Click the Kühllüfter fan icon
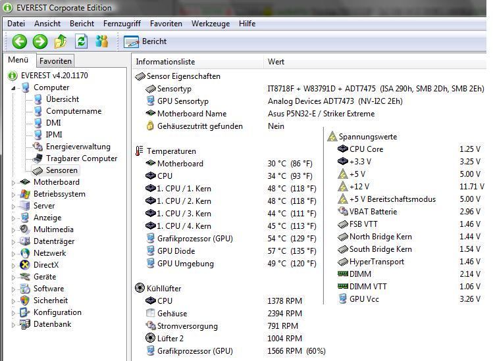The width and height of the screenshot is (493, 361). pos(140,288)
